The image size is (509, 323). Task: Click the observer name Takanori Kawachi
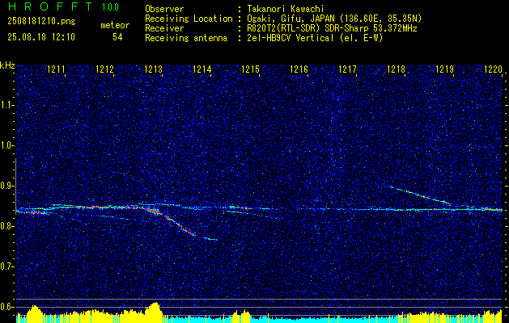tap(286, 9)
